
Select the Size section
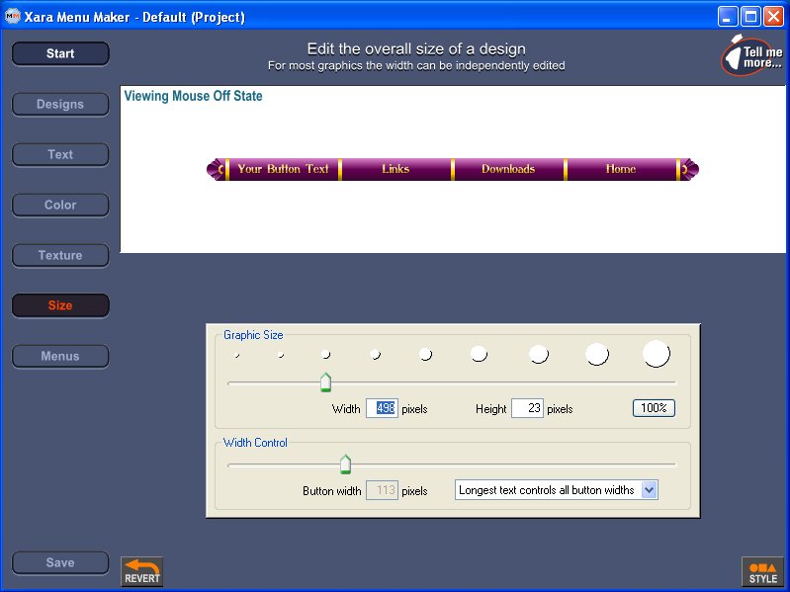[60, 305]
